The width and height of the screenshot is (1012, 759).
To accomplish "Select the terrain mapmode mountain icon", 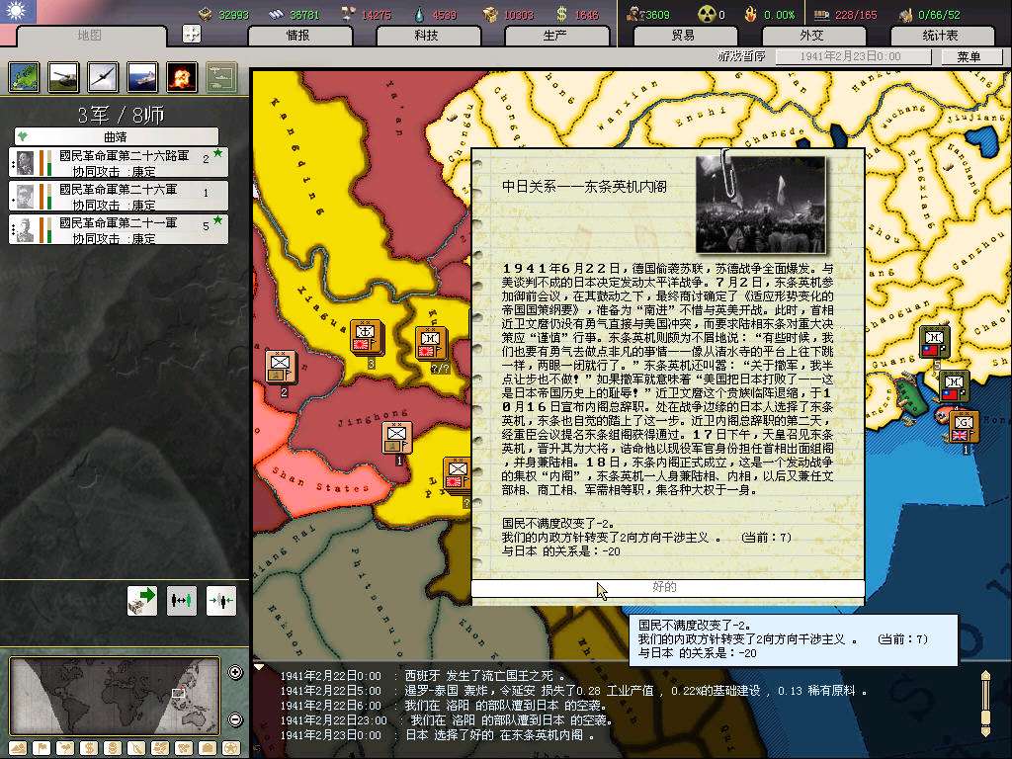I will click(18, 749).
